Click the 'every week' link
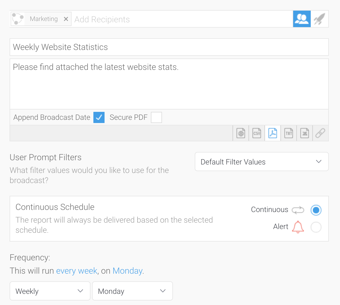Viewport: 340px width, 305px height. [x=77, y=271]
